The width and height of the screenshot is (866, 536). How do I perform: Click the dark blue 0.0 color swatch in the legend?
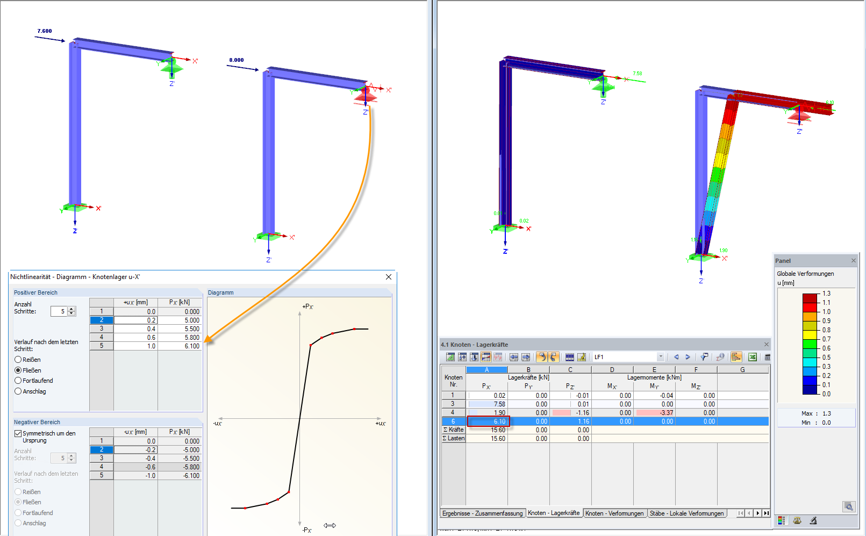(810, 389)
